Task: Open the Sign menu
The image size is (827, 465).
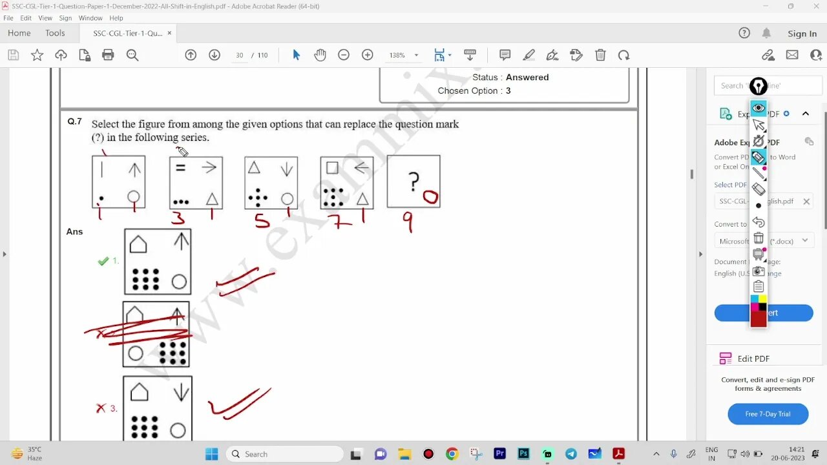Action: pyautogui.click(x=65, y=18)
